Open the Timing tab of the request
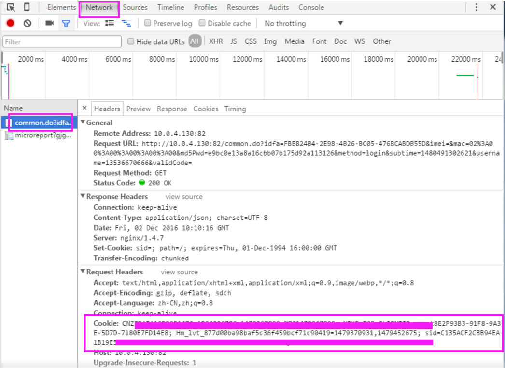 point(235,109)
